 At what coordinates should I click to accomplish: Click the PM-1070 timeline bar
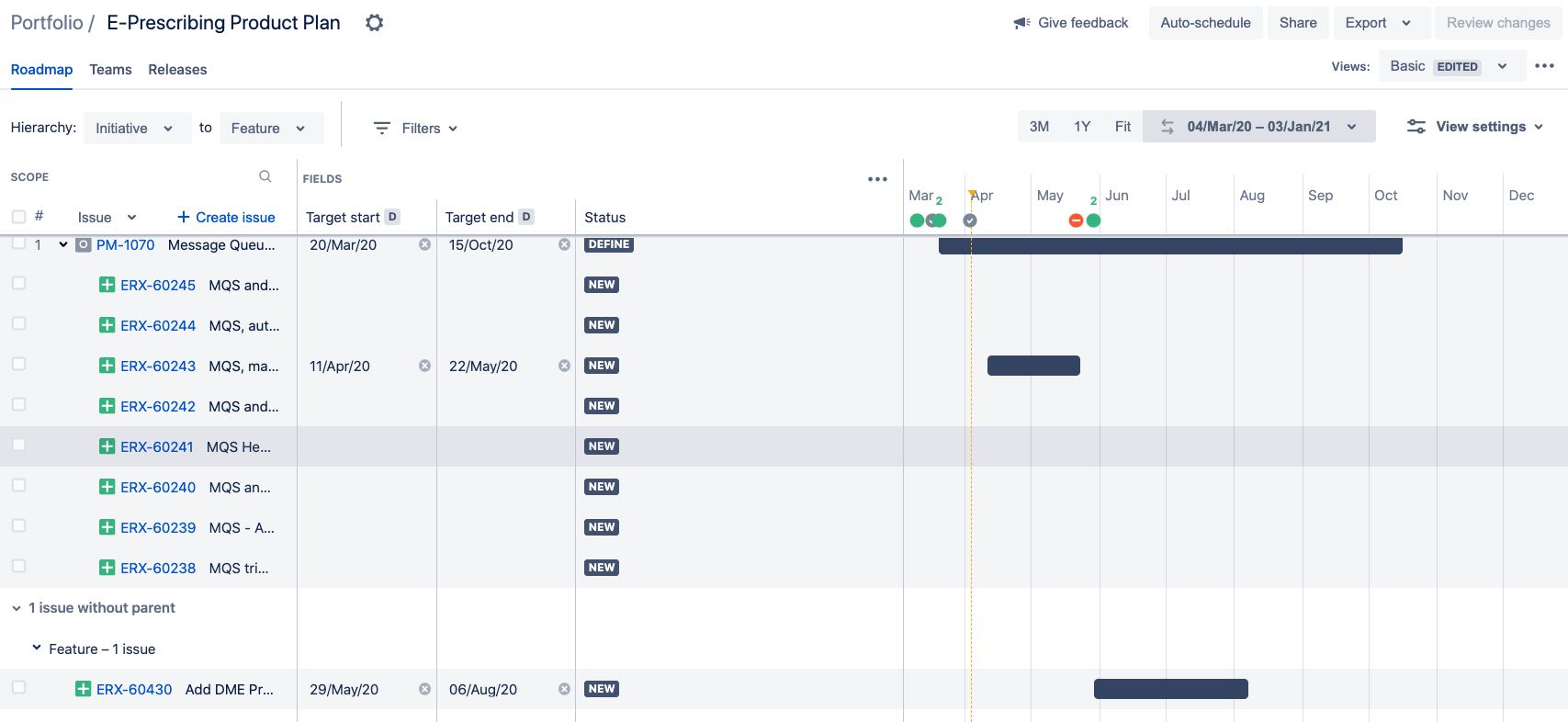tap(1170, 245)
